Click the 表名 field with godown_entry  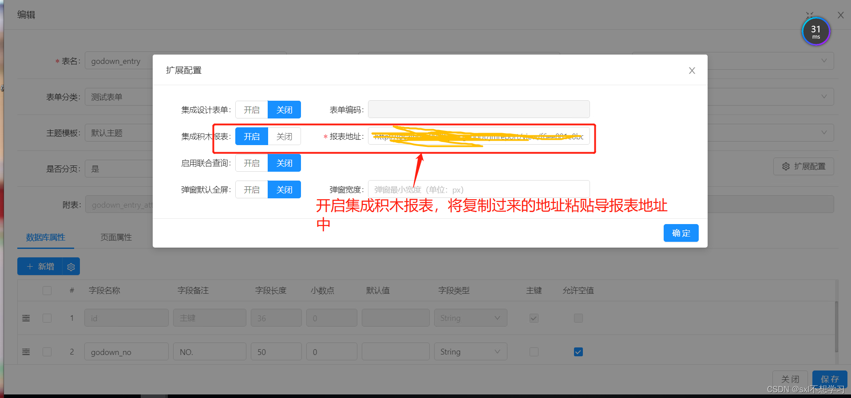pos(119,61)
